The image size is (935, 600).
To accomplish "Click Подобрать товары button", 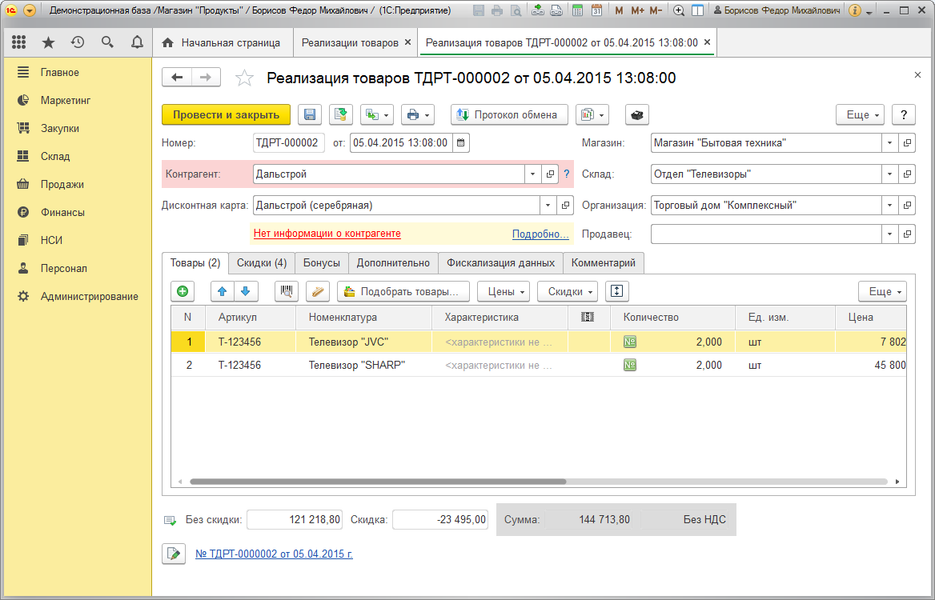I will [x=403, y=291].
